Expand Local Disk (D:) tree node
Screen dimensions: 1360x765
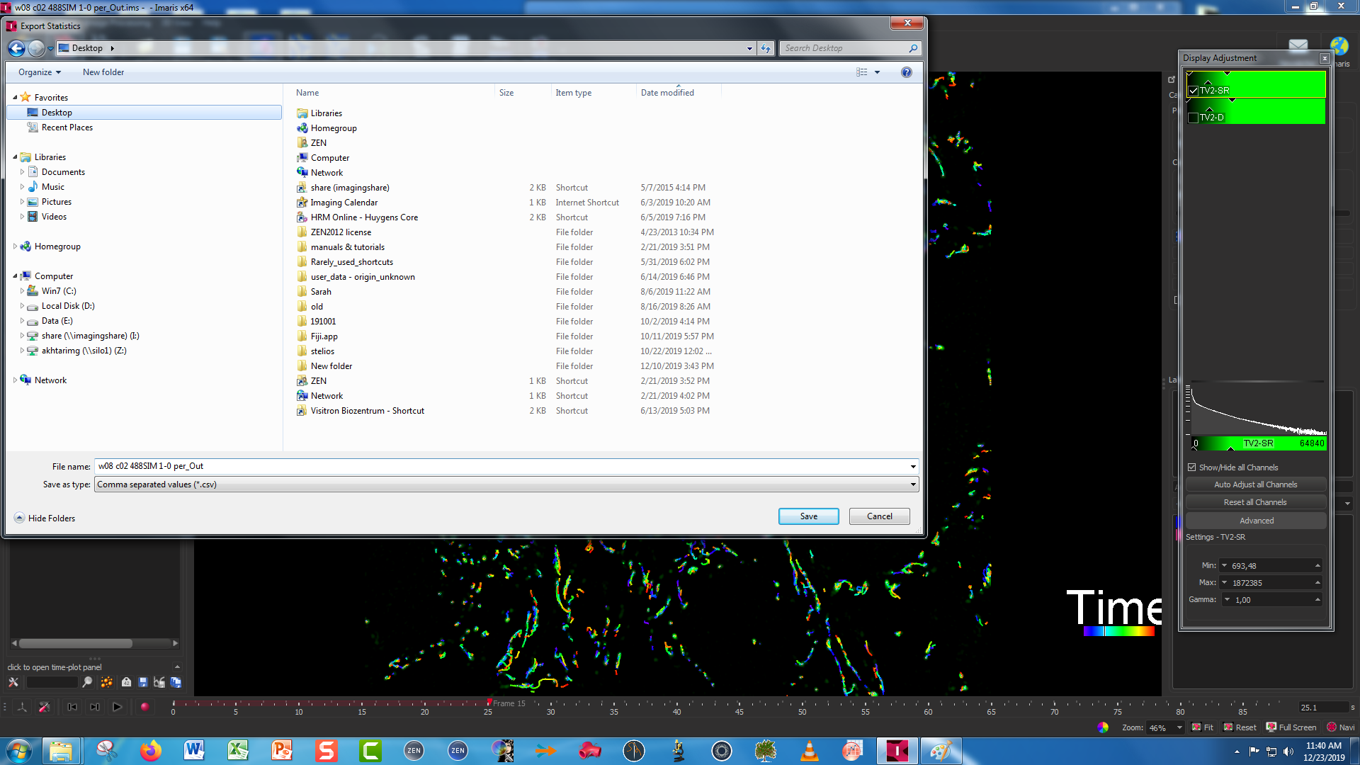click(23, 306)
